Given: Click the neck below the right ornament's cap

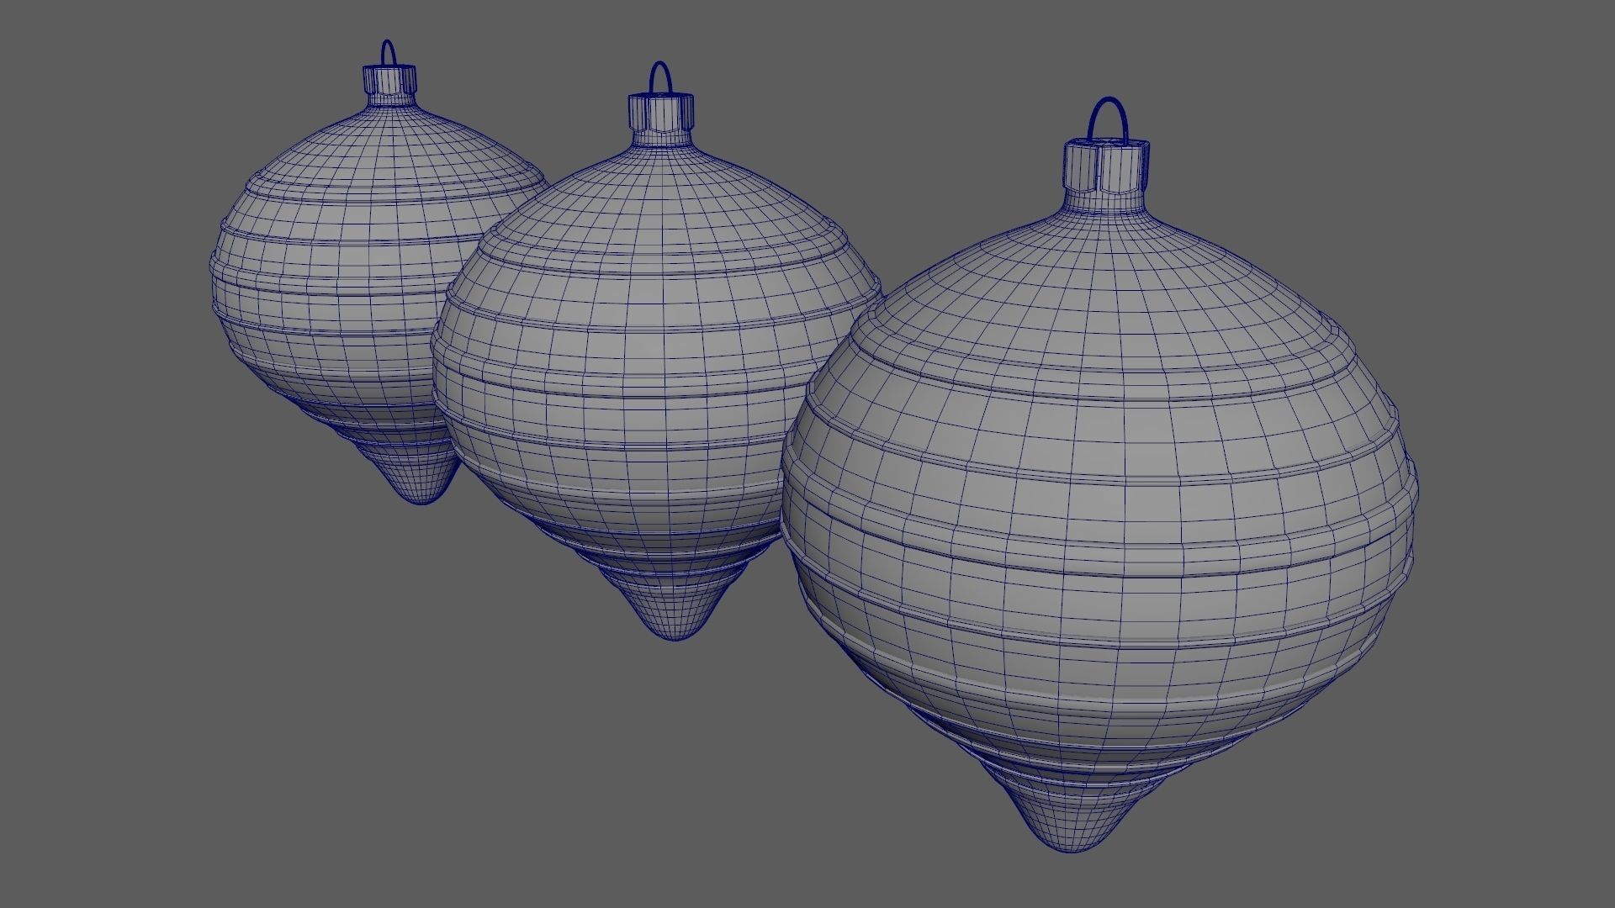Looking at the screenshot, I should [1104, 200].
